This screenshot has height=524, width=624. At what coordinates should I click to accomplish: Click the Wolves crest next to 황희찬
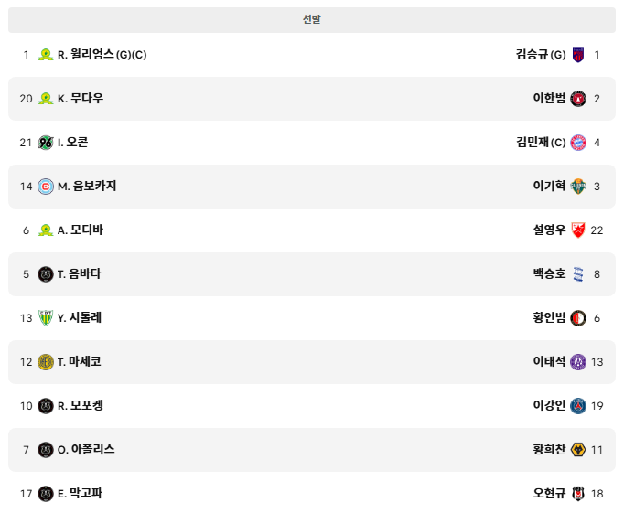pos(578,450)
